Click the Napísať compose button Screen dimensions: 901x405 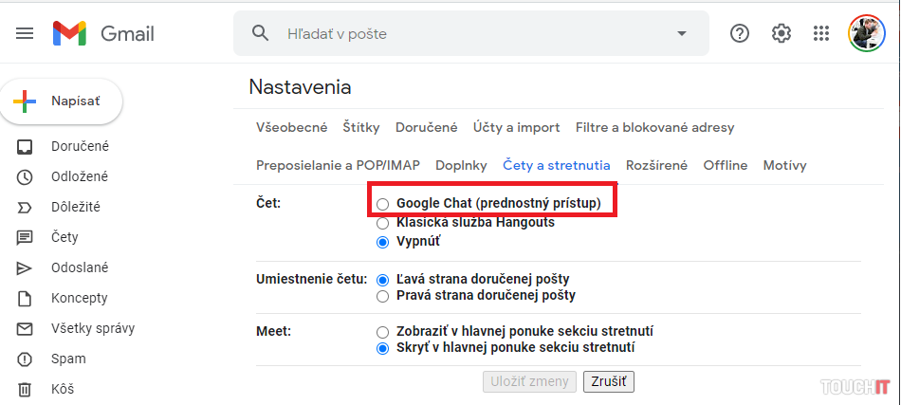click(x=62, y=101)
